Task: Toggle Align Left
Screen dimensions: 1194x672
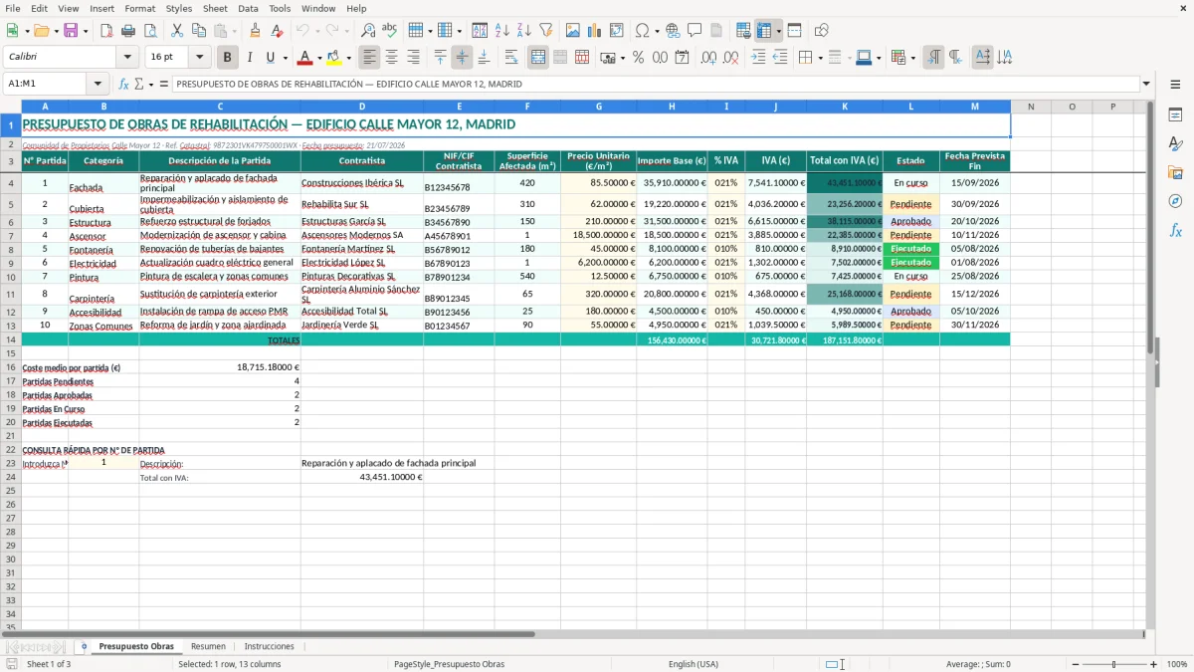Action: pos(370,58)
